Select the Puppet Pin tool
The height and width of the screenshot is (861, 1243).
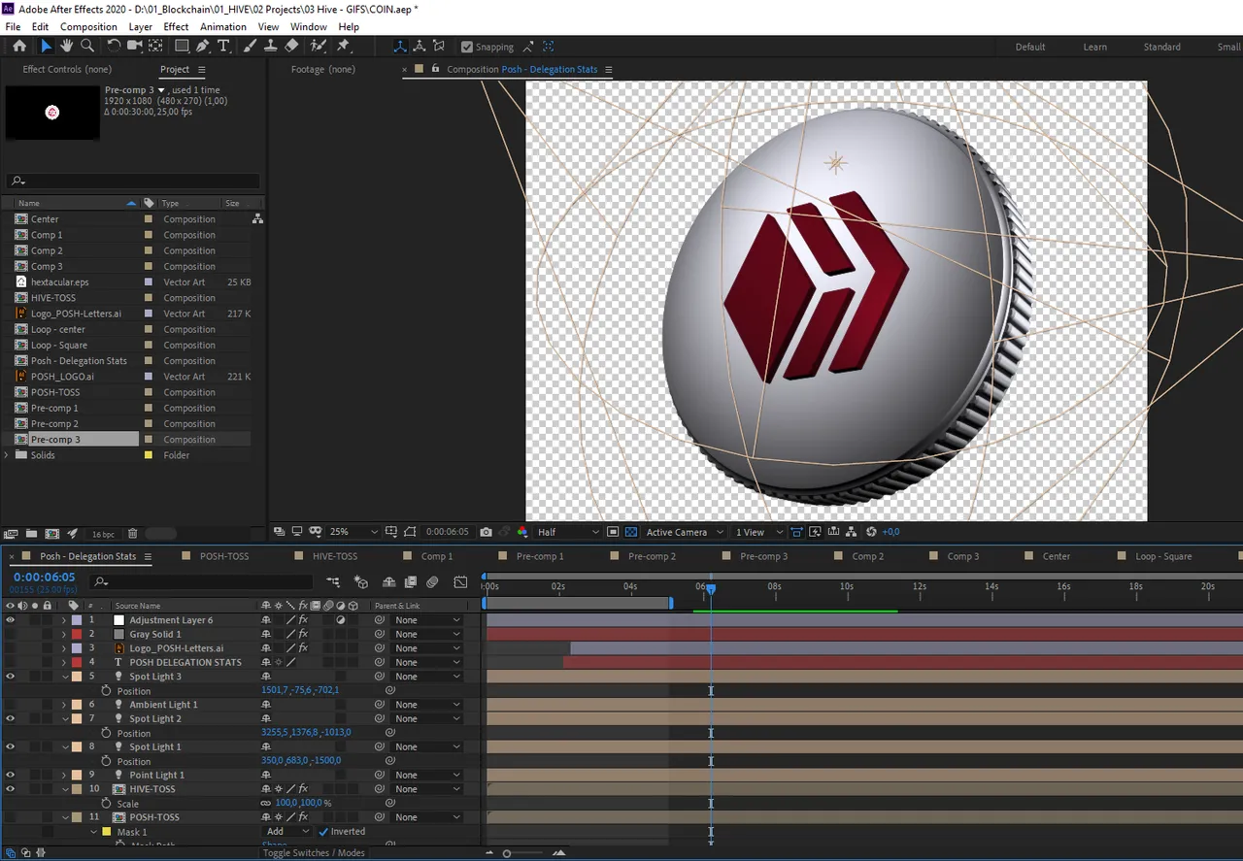tap(343, 46)
